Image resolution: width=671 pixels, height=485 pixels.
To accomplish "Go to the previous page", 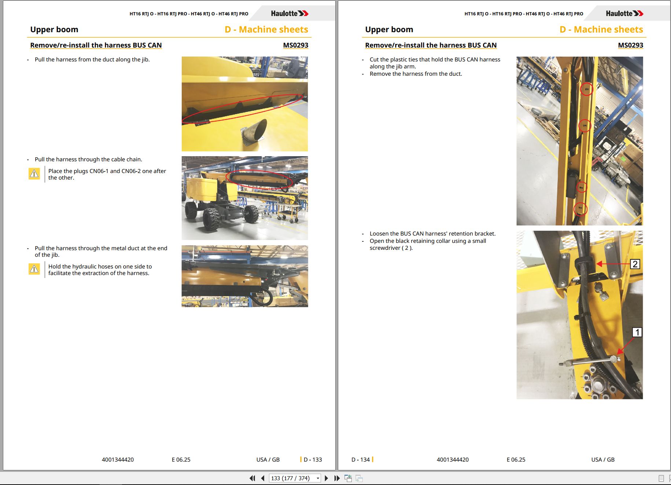I will pos(263,478).
